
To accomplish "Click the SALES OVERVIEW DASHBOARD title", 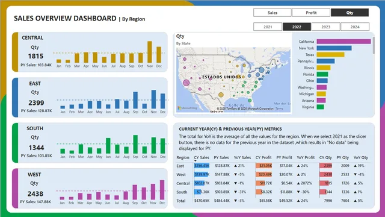I will (65, 18).
